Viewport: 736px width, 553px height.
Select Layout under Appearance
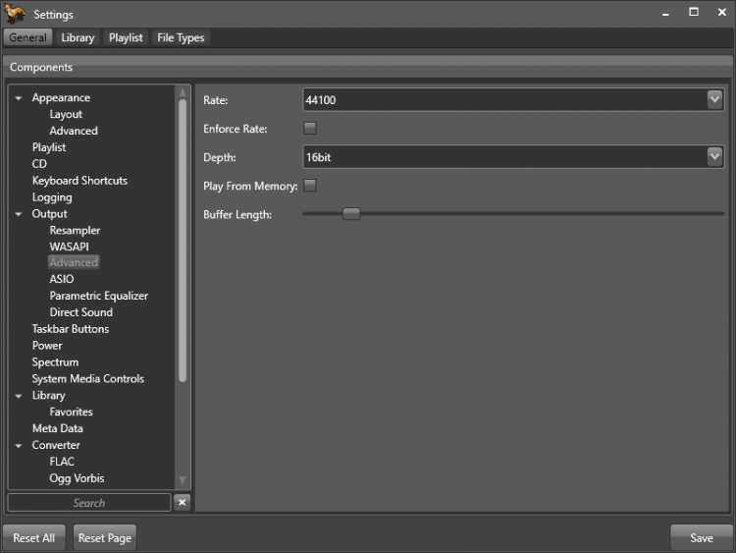coord(66,114)
